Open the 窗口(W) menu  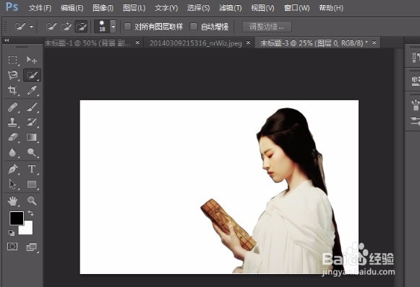[297, 8]
